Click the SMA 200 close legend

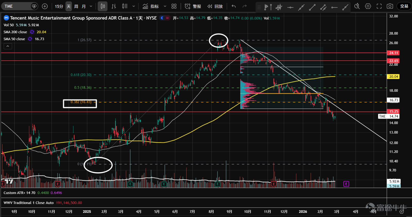[x=15, y=32]
